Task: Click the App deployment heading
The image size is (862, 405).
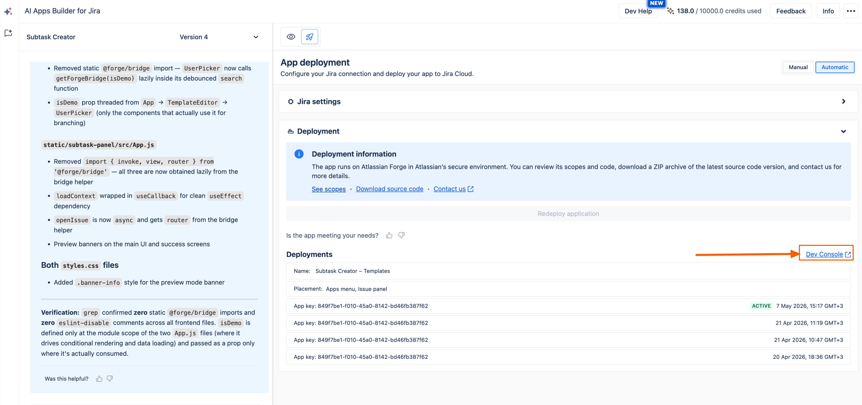Action: [x=315, y=63]
